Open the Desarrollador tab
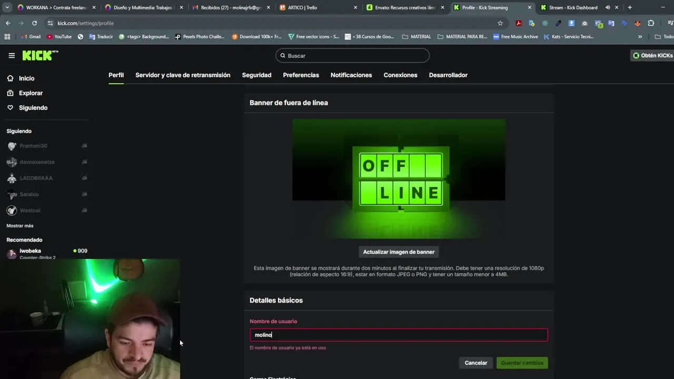Viewport: 674px width, 379px height. (448, 75)
